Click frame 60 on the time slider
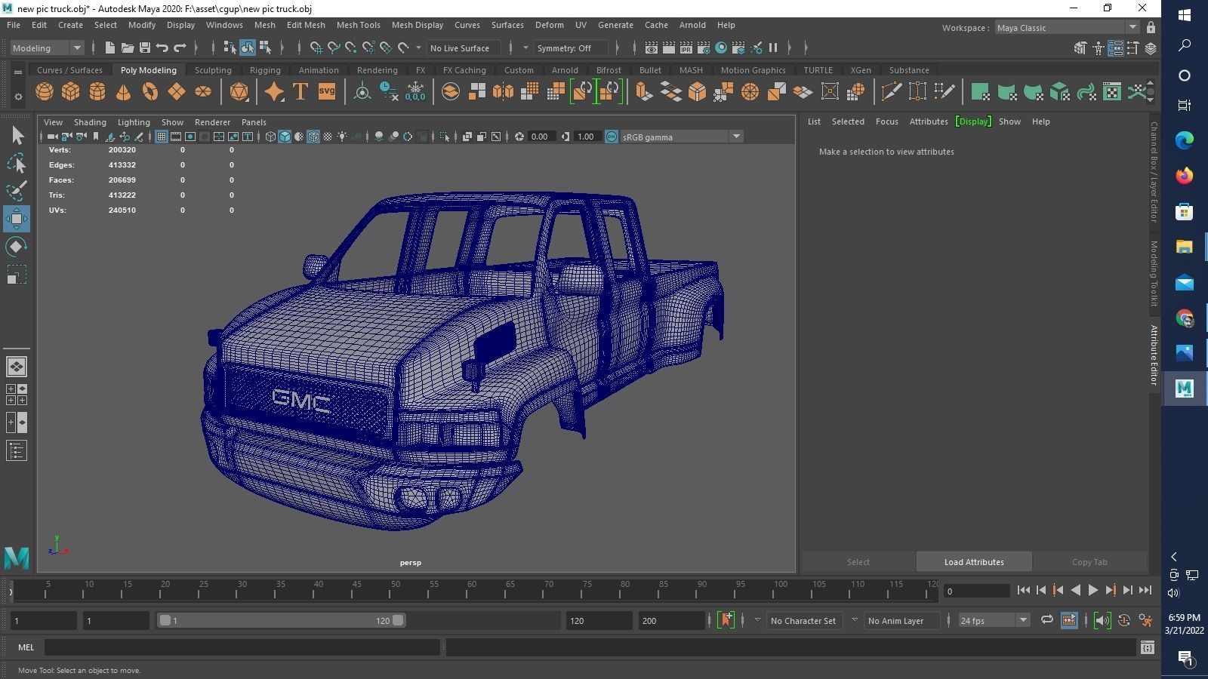Image resolution: width=1208 pixels, height=679 pixels. [x=472, y=590]
